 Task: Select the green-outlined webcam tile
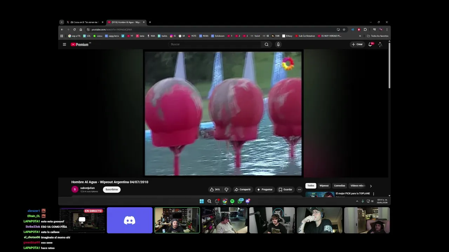177,220
